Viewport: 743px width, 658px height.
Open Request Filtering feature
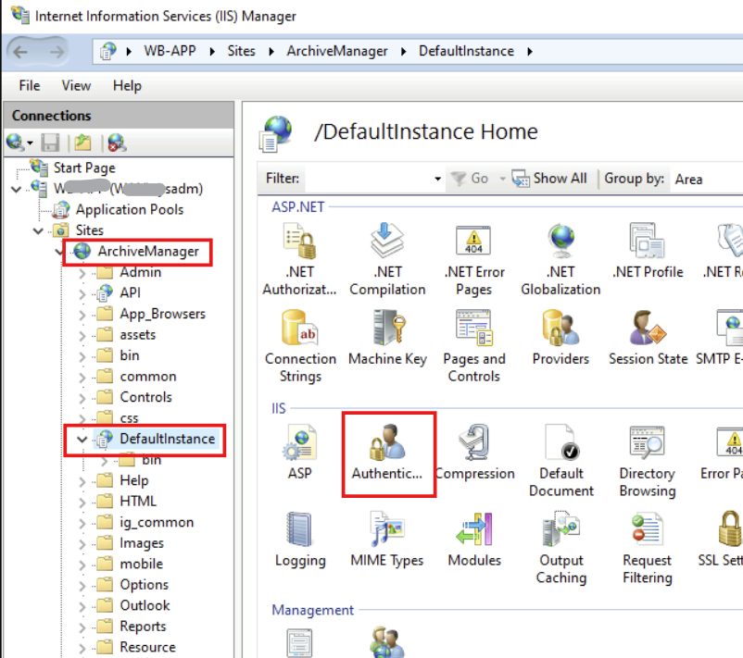coord(648,548)
